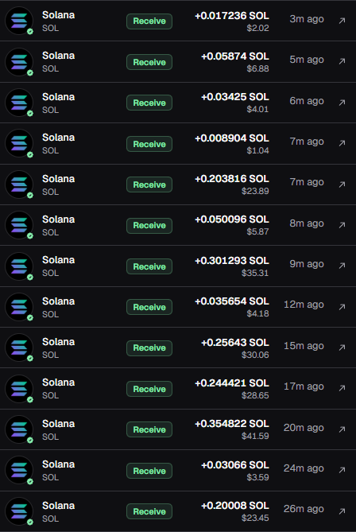
Task: Click Receive badge on the $23.89 transaction
Action: [x=149, y=184]
